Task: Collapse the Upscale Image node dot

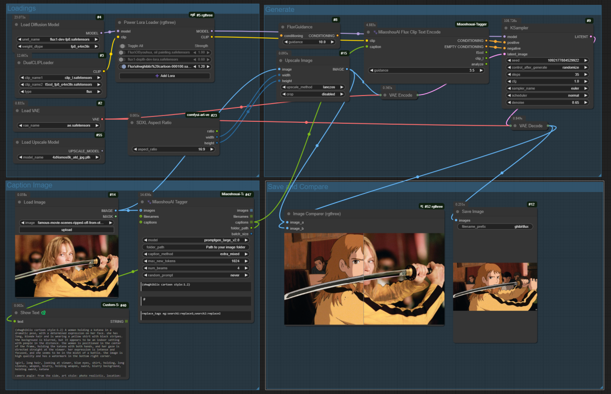Action: coord(281,61)
